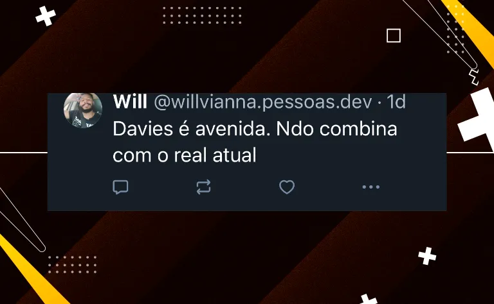Click the yellow diagonal stripe at top right

coord(470,30)
